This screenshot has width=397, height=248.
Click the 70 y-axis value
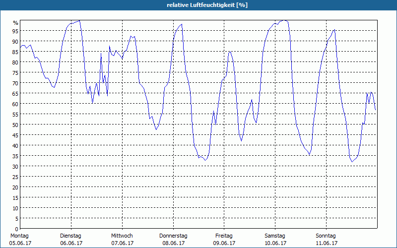pyautogui.click(x=15, y=83)
